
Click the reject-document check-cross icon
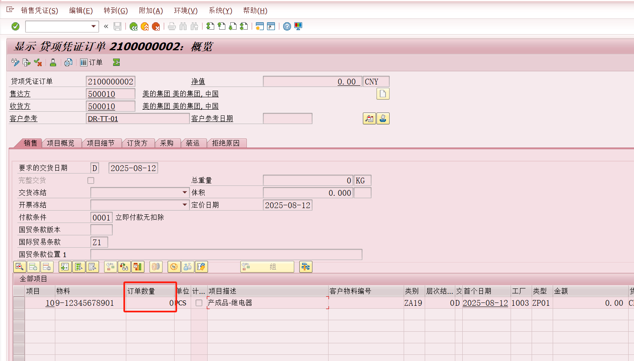pos(38,62)
